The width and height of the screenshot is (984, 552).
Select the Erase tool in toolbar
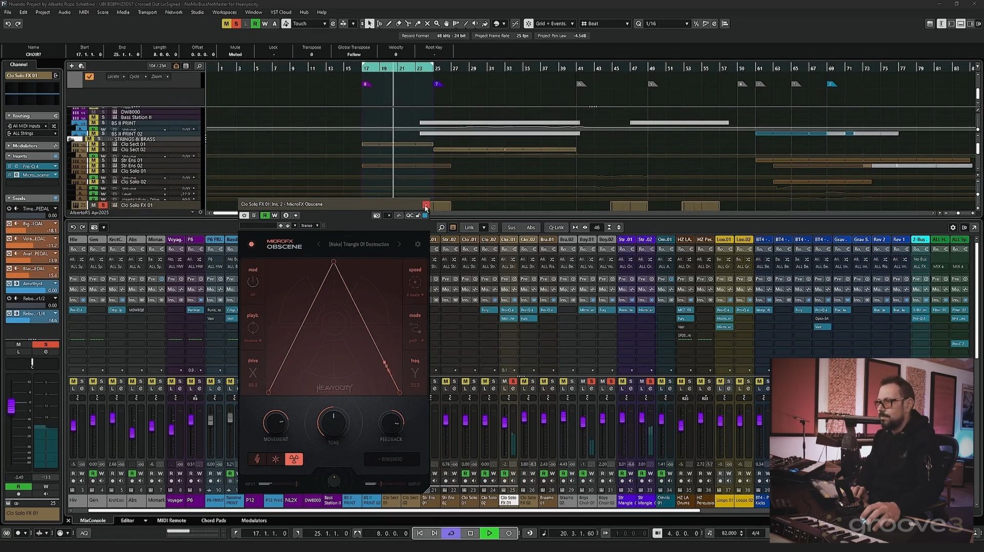(398, 24)
